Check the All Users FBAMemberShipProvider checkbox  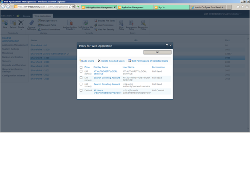(81, 90)
